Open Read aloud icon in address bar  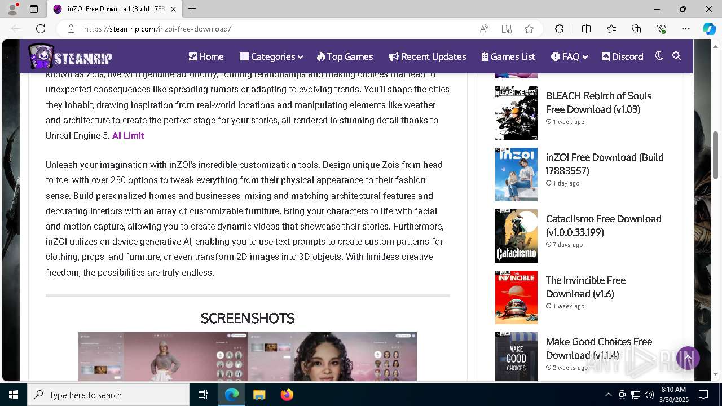click(484, 29)
